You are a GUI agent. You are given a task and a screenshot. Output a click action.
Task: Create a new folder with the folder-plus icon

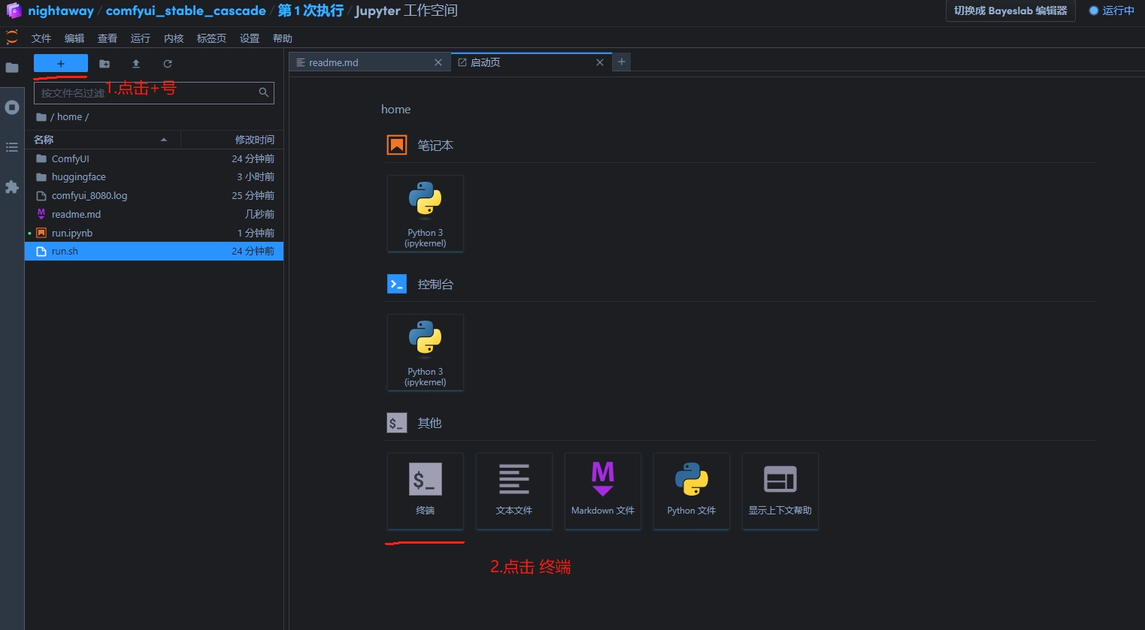click(105, 64)
